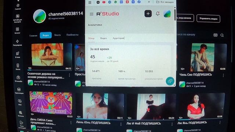Screen dimensions: 235x132
Task: Open the Facebook bookmark icon
Action: 139,2
